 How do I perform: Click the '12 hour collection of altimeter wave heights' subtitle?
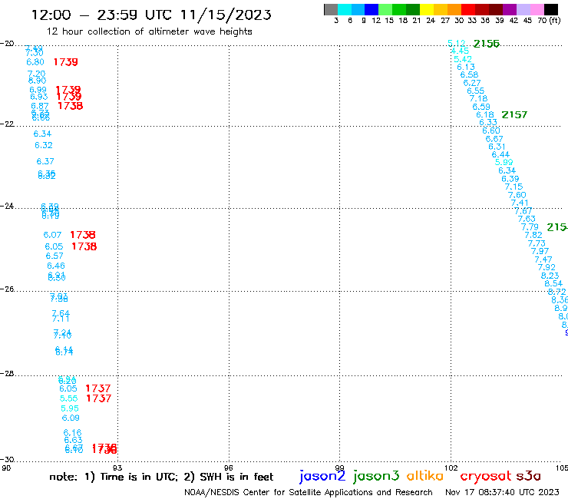tap(149, 31)
